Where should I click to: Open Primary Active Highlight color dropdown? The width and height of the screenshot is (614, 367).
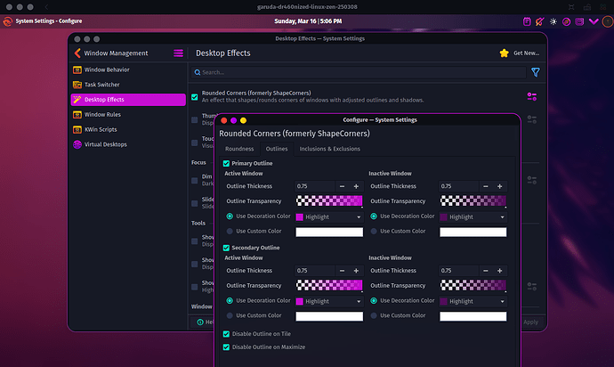pyautogui.click(x=329, y=216)
